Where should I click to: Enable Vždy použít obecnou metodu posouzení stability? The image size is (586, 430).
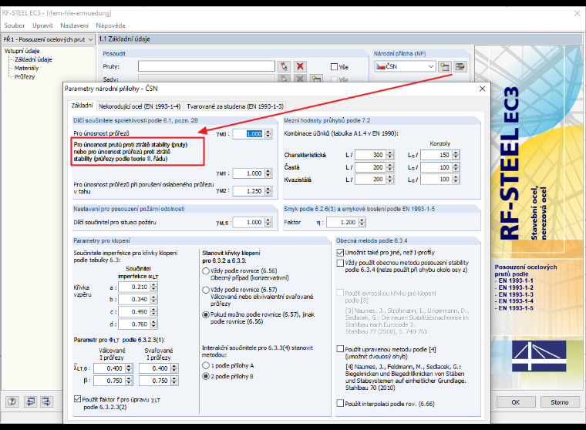coord(340,263)
